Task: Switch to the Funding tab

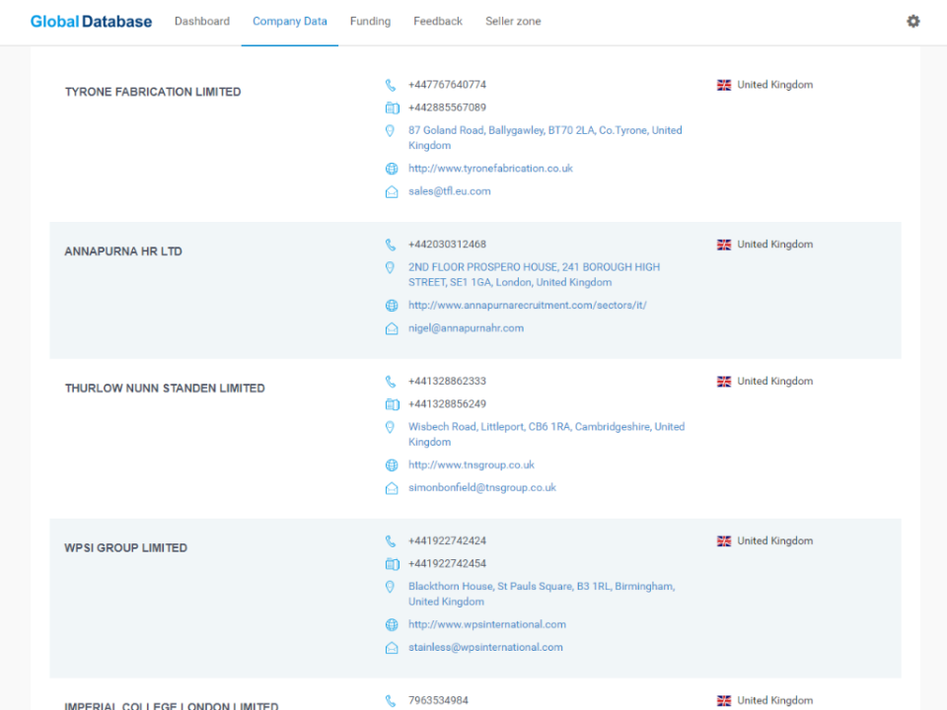Action: [x=370, y=21]
